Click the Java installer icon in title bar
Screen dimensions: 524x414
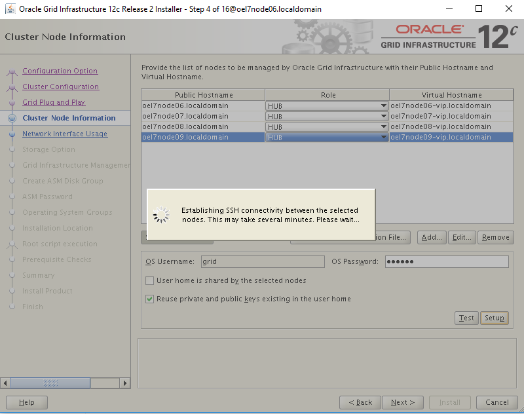tap(10, 9)
